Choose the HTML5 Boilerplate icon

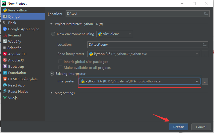click(x=5, y=79)
